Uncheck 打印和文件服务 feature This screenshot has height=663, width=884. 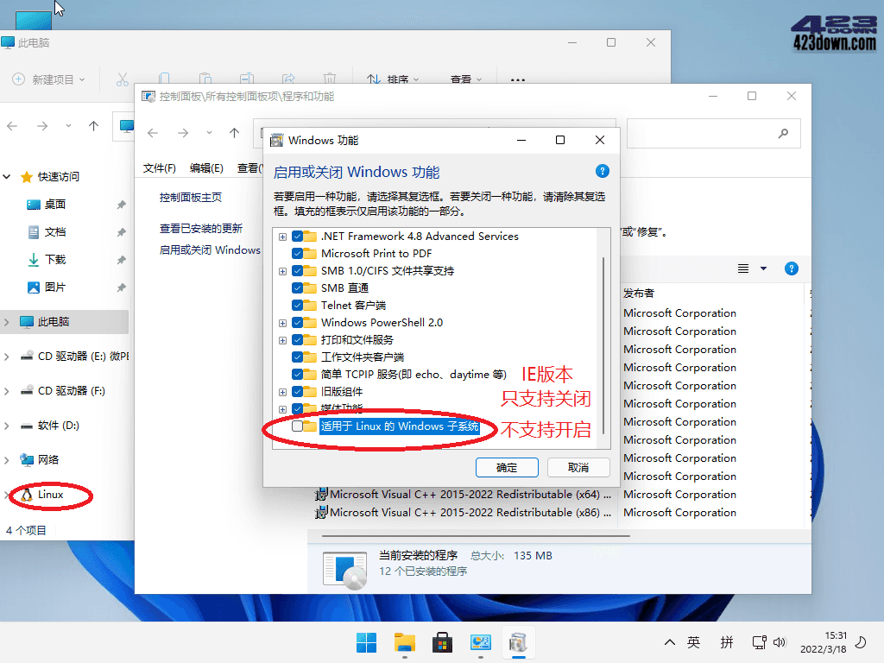point(297,340)
